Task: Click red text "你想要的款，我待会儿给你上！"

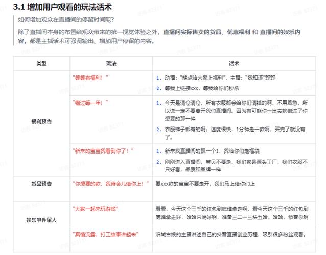Action: click(x=111, y=184)
